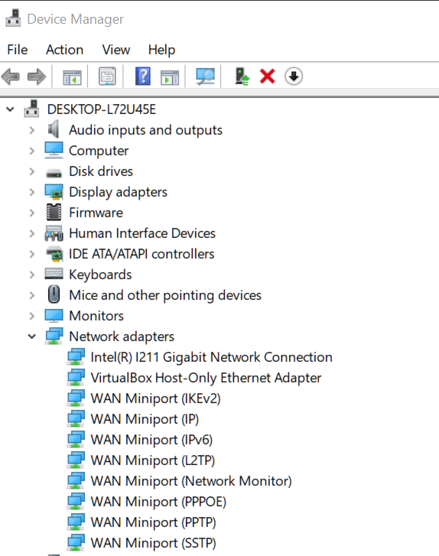Screen dimensions: 439x556
Task: Click the Audio inputs and outputs speaker icon
Action: point(54,129)
